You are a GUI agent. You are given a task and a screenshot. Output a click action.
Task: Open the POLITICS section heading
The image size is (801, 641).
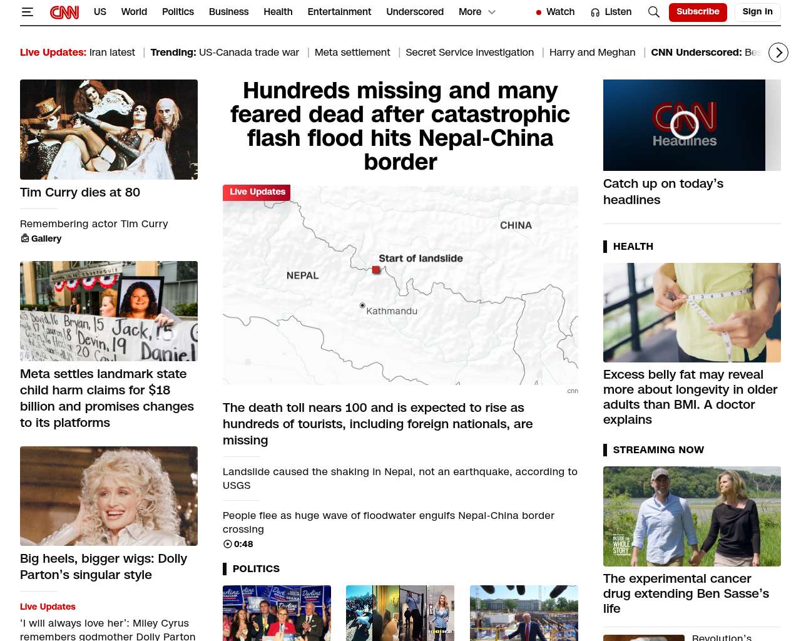click(256, 568)
